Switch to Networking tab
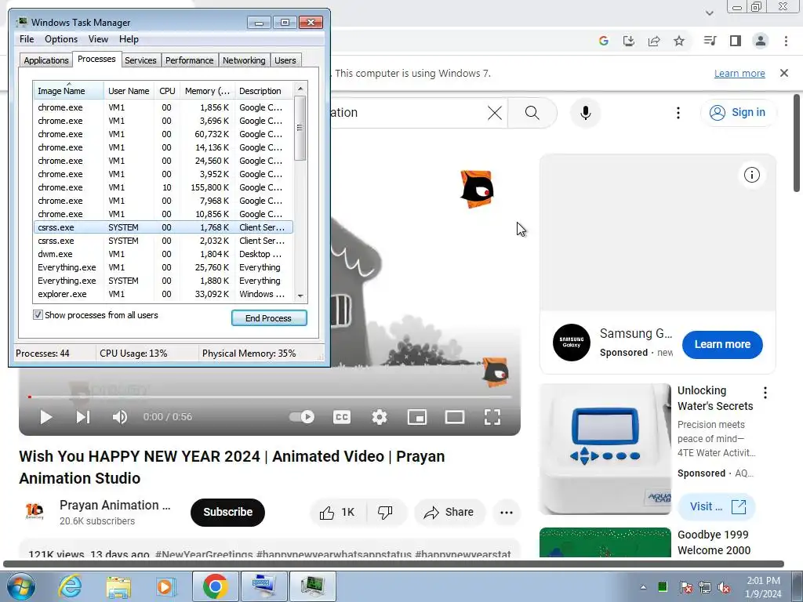The image size is (803, 602). tap(244, 60)
